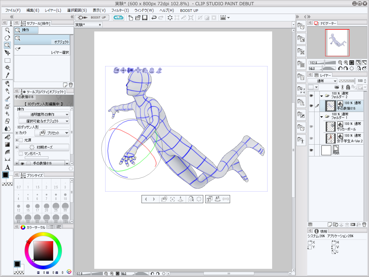Select the Rotate view tool
The image size is (369, 277).
click(7, 38)
